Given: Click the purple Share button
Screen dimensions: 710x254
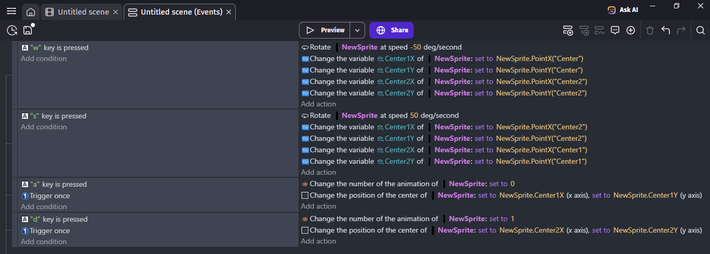Looking at the screenshot, I should pos(391,30).
